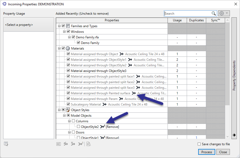This screenshot has width=240, height=158.
Task: Select Material assigned through ObjectStyle3 row text
Action: pyautogui.click(x=99, y=71)
